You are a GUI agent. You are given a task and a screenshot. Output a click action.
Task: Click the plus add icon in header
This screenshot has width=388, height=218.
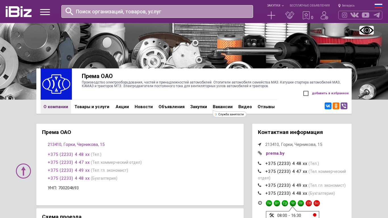(x=271, y=15)
